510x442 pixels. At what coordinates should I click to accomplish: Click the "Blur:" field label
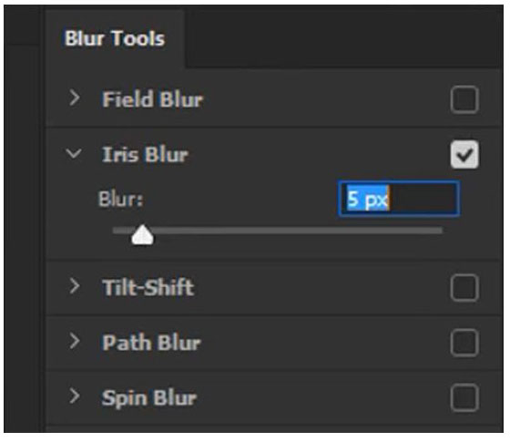pyautogui.click(x=120, y=199)
